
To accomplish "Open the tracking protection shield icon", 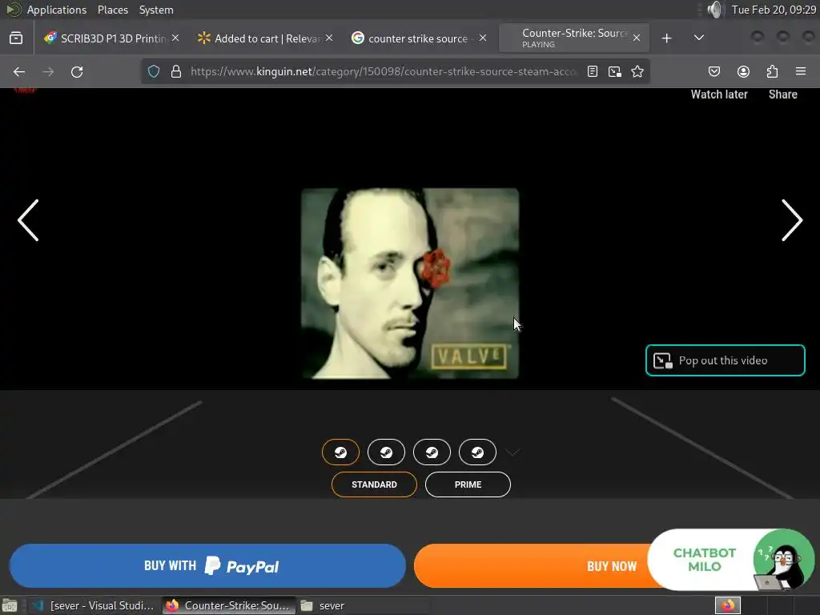I will point(154,71).
